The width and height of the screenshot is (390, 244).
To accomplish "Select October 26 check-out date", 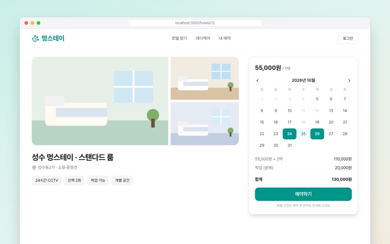I will [317, 134].
